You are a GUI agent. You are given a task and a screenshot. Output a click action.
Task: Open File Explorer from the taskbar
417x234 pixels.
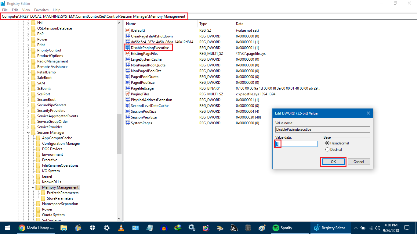tap(63, 228)
